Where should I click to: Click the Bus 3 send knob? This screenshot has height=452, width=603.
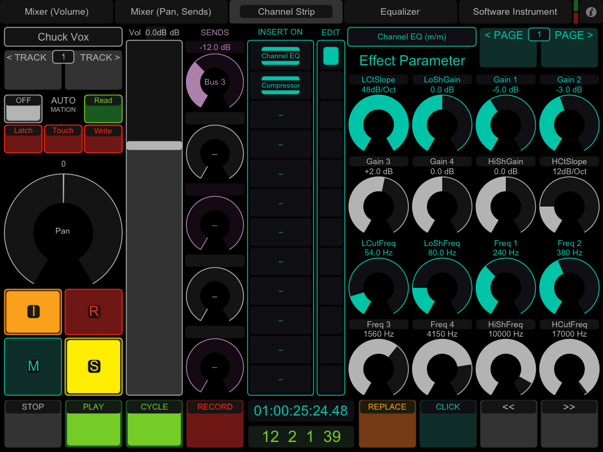pyautogui.click(x=214, y=82)
